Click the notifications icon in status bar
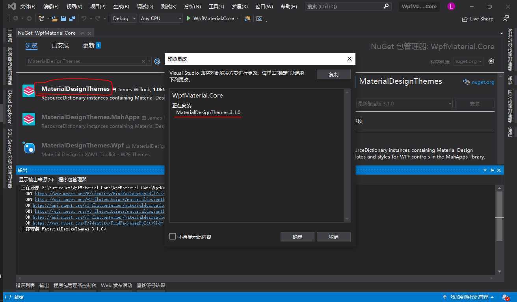 point(506,297)
